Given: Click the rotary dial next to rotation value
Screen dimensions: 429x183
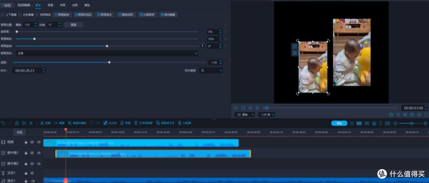Looking at the screenshot, I should 203,46.
